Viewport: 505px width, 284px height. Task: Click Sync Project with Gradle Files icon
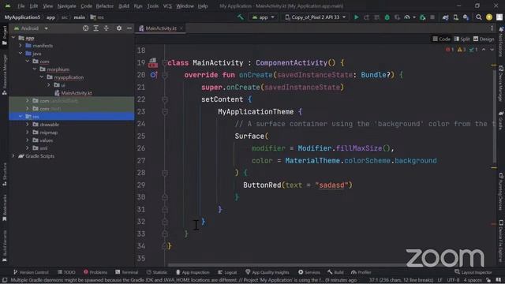[445, 17]
